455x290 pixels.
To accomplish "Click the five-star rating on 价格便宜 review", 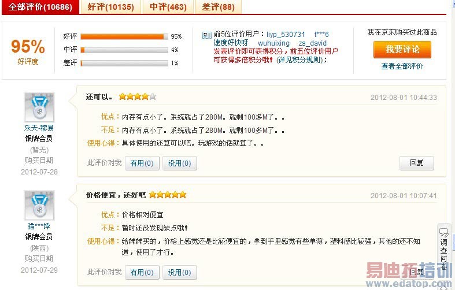I will [x=168, y=195].
